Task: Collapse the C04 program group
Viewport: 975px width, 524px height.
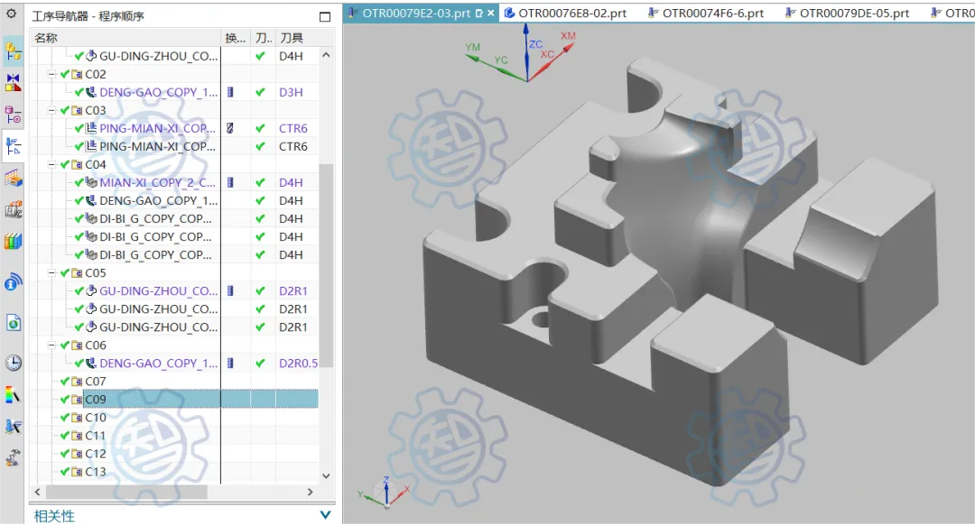Action: [x=52, y=164]
